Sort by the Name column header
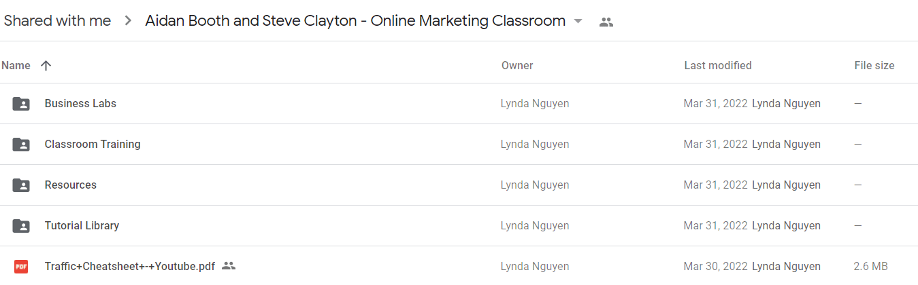This screenshot has width=918, height=285. pyautogui.click(x=16, y=66)
